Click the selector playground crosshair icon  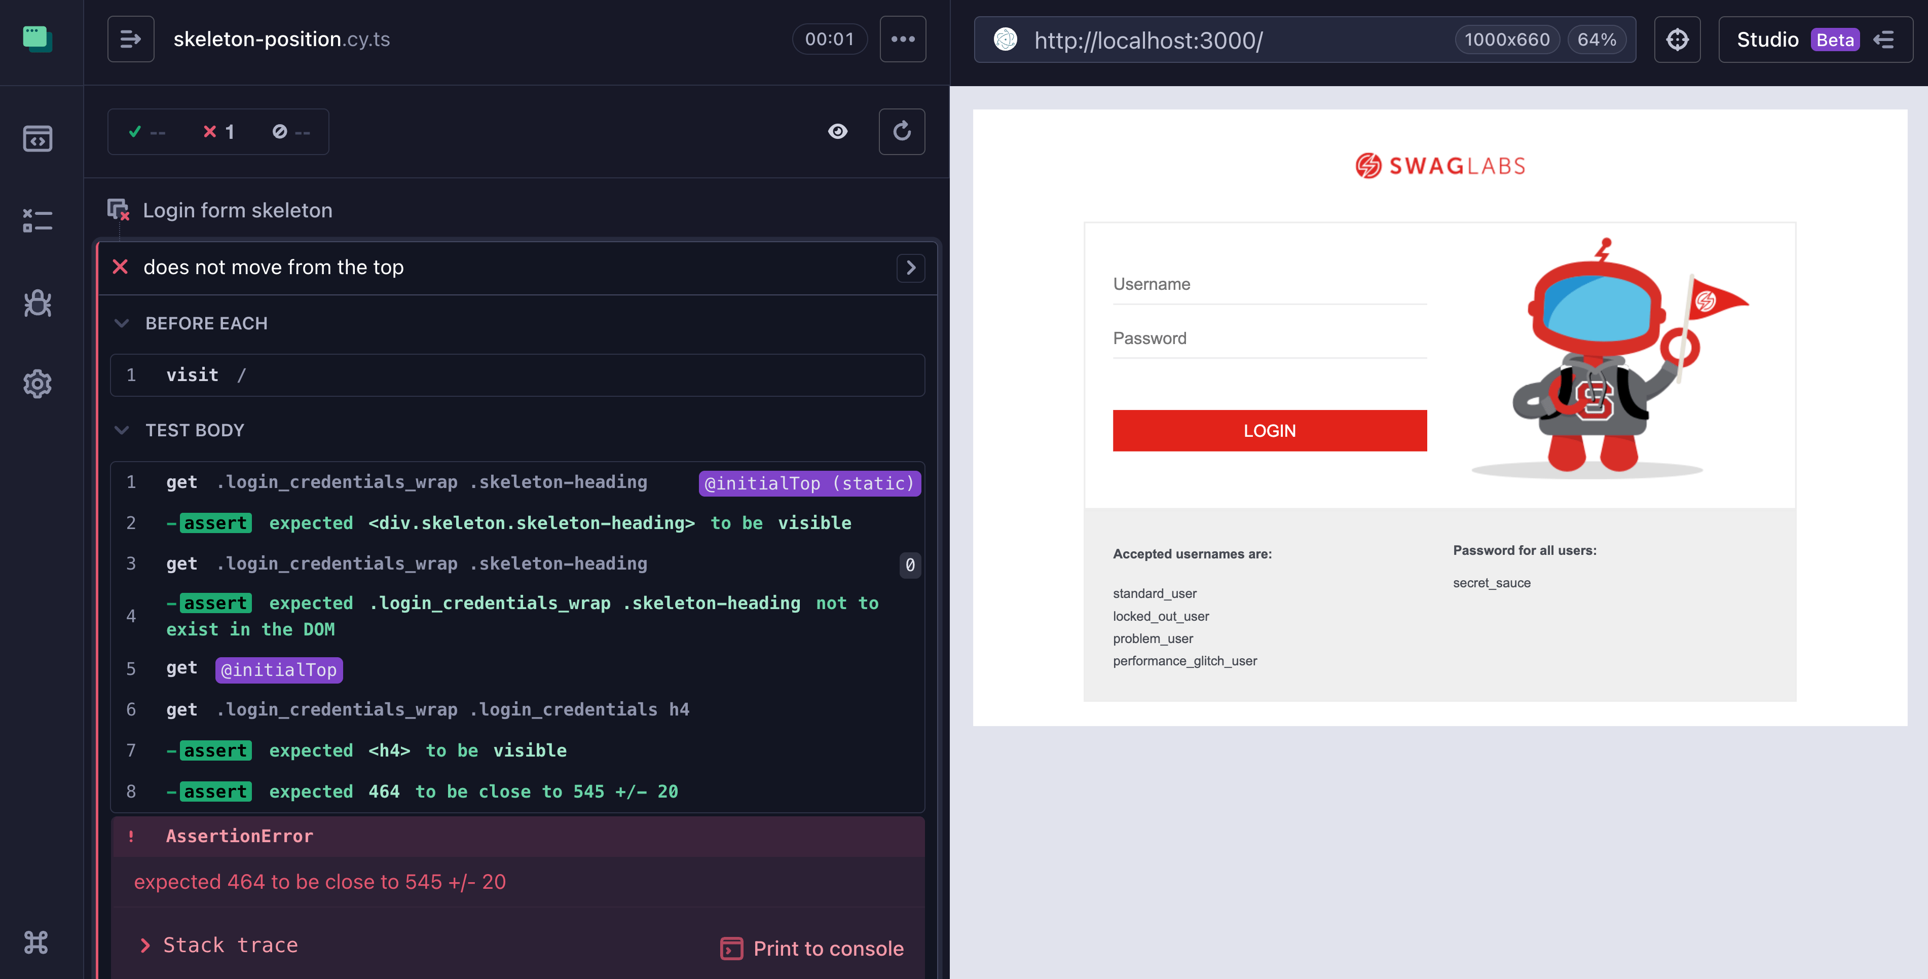pos(1677,40)
